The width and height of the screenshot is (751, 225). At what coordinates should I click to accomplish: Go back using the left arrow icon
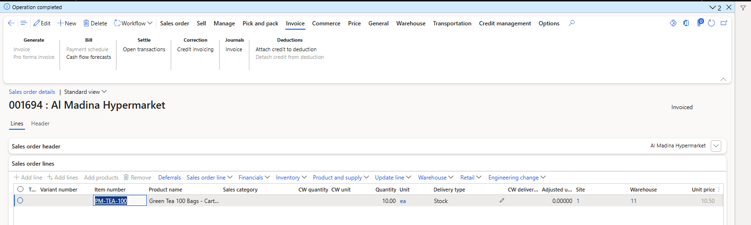click(x=11, y=23)
